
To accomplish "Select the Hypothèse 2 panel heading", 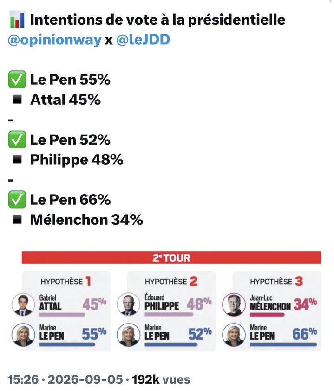I will point(171,282).
